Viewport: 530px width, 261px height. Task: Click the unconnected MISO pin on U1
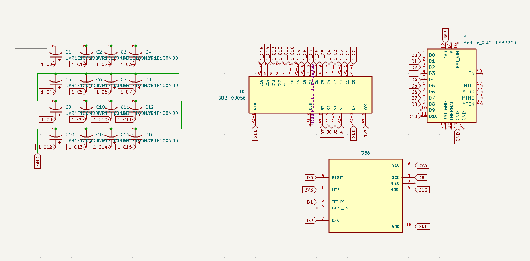click(x=409, y=183)
